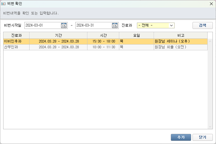Sort by the 진료과 column header
Viewport: 216px width, 144px height.
[x=16, y=35]
